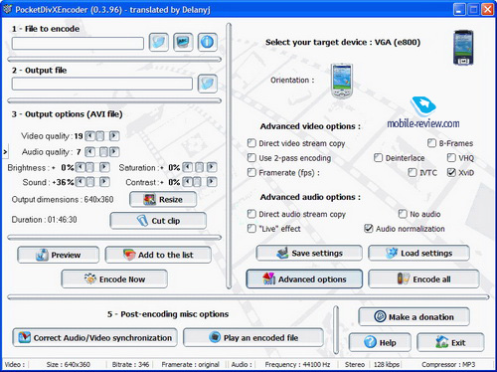Click the Video quality slider thumb

click(x=99, y=136)
